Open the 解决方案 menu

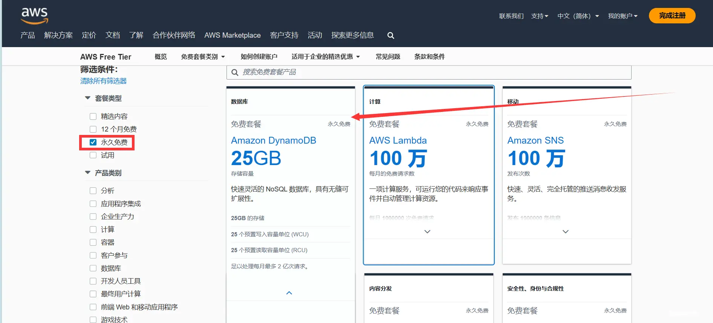(58, 35)
